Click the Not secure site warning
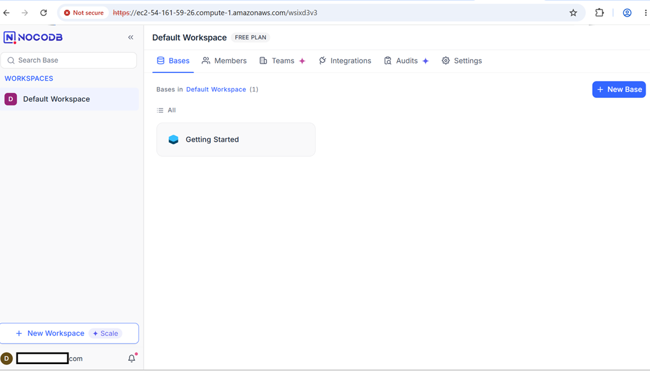Image resolution: width=650 pixels, height=371 pixels. (x=84, y=13)
